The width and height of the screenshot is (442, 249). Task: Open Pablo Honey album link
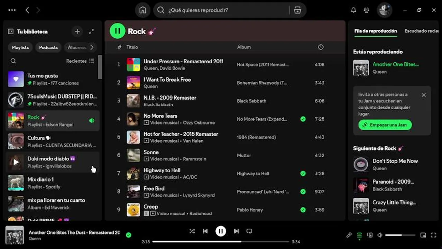(x=250, y=210)
